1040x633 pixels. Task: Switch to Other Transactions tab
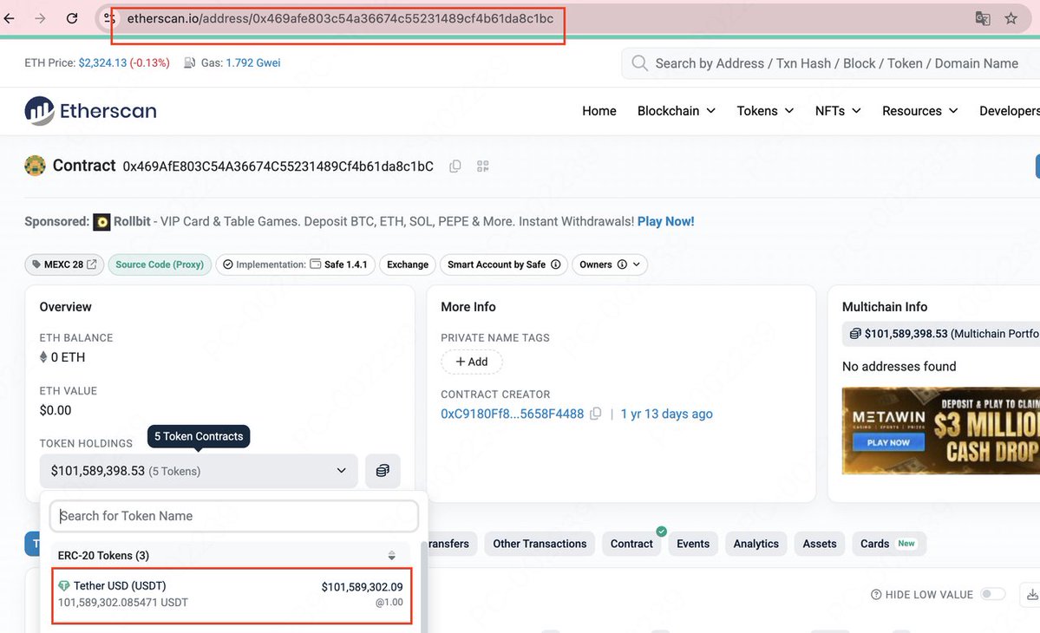coord(540,544)
